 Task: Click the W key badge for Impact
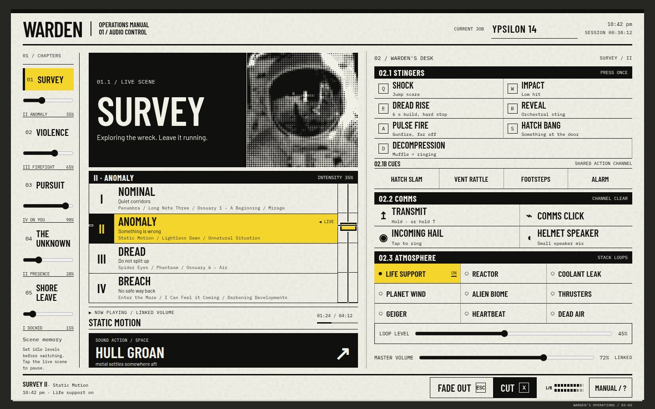(x=512, y=89)
